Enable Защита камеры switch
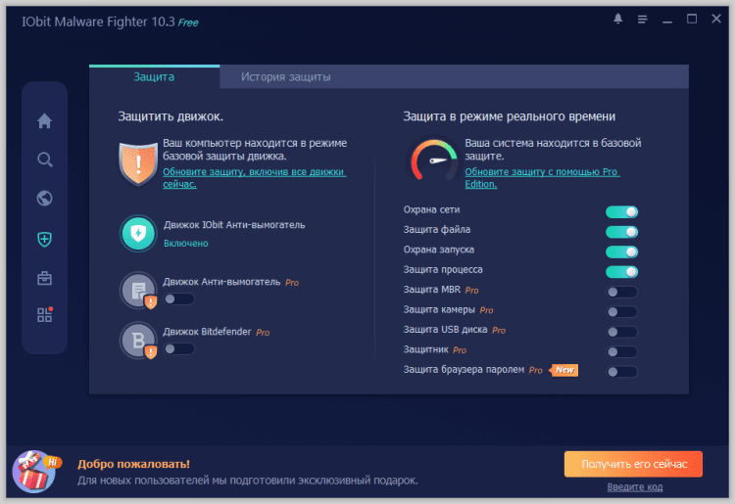Screen dimensions: 735x504 point(621,311)
